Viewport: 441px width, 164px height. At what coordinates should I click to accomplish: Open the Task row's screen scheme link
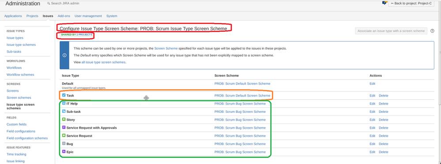coord(242,96)
